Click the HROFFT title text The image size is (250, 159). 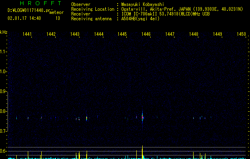click(41, 3)
